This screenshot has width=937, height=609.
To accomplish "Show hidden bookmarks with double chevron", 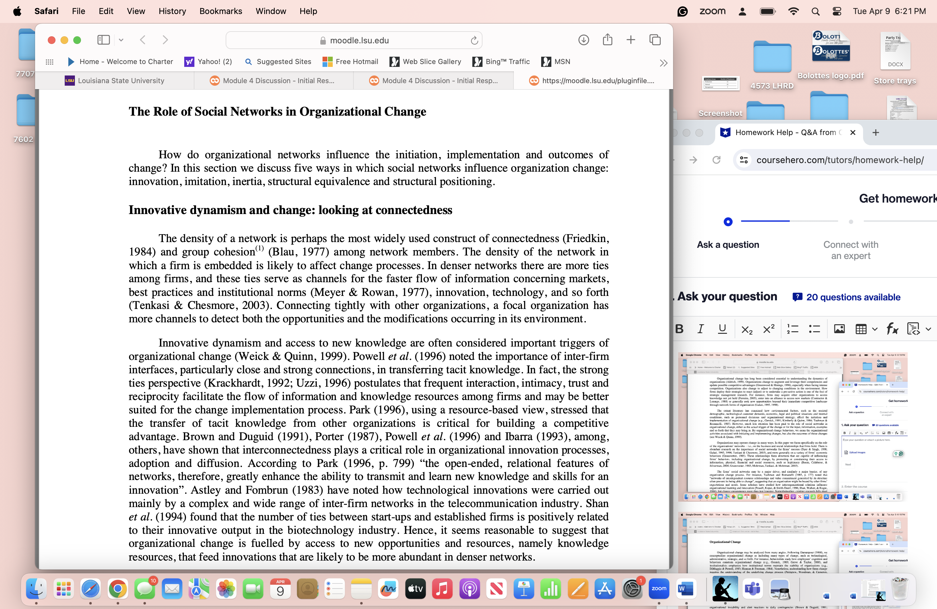I will [x=663, y=63].
